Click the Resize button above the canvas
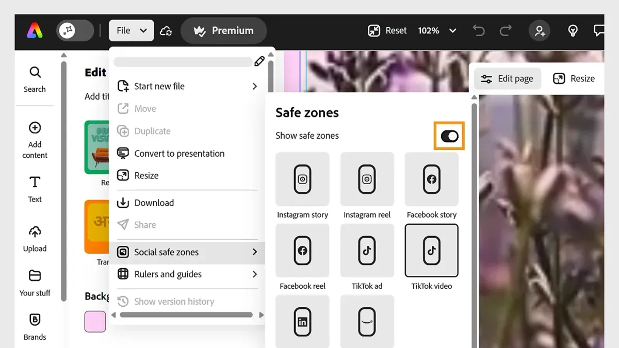The height and width of the screenshot is (348, 619). pos(574,79)
